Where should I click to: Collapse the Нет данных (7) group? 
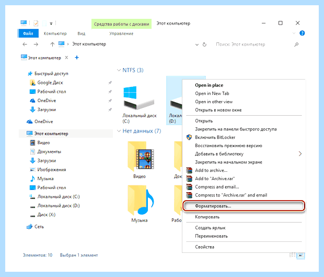pyautogui.click(x=119, y=131)
